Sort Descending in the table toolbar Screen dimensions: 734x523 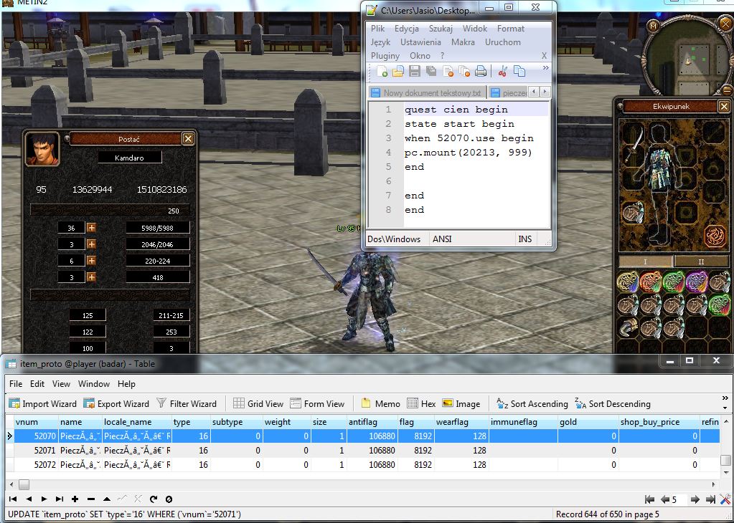(612, 403)
